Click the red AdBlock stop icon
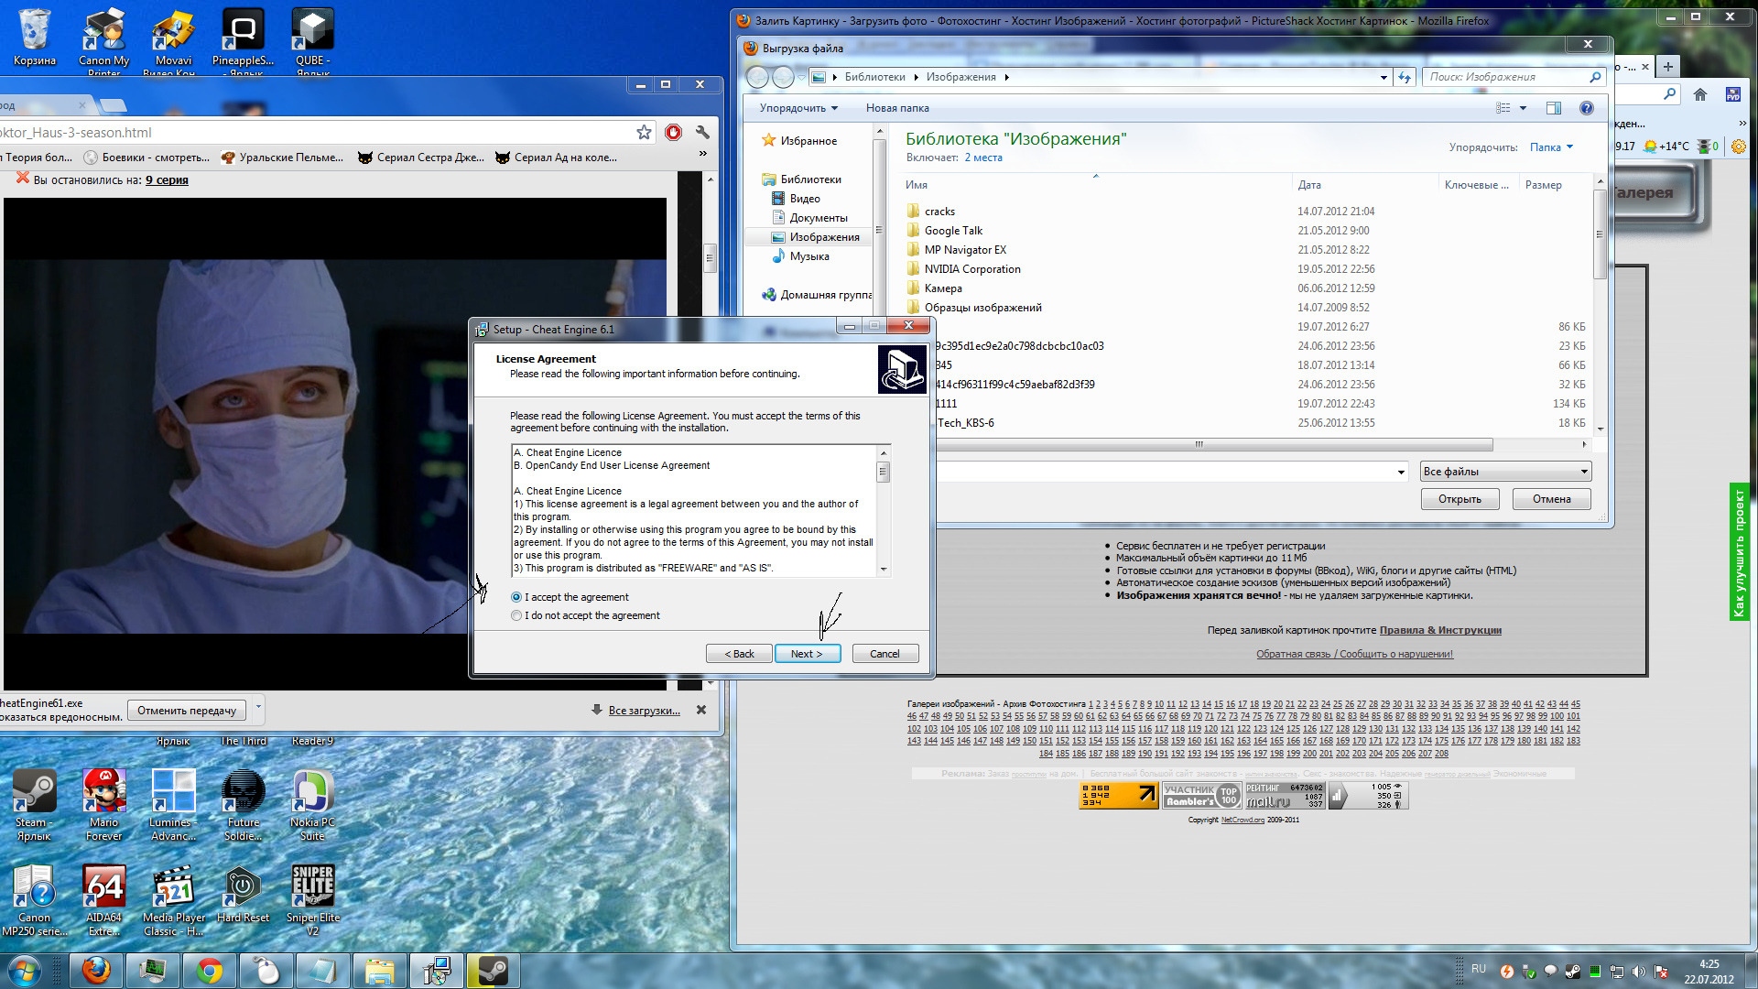Screen dimensions: 1758x989 point(673,133)
